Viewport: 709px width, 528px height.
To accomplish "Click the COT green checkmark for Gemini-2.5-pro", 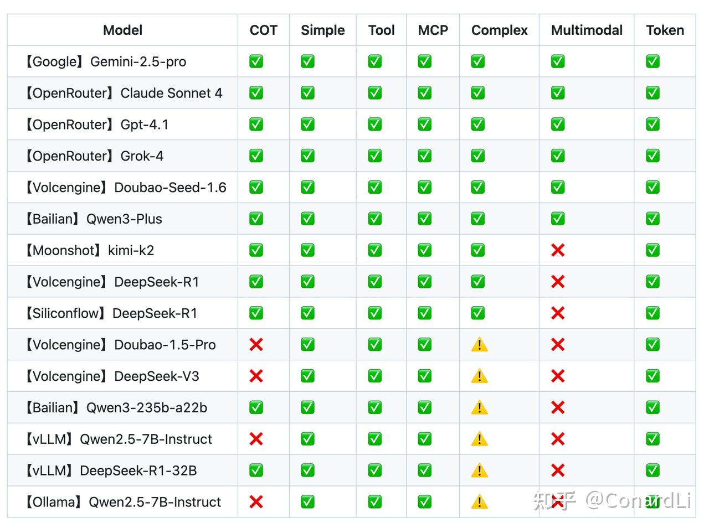I will pyautogui.click(x=256, y=61).
